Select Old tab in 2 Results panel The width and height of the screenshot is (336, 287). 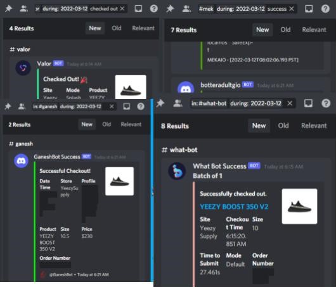pos(107,124)
